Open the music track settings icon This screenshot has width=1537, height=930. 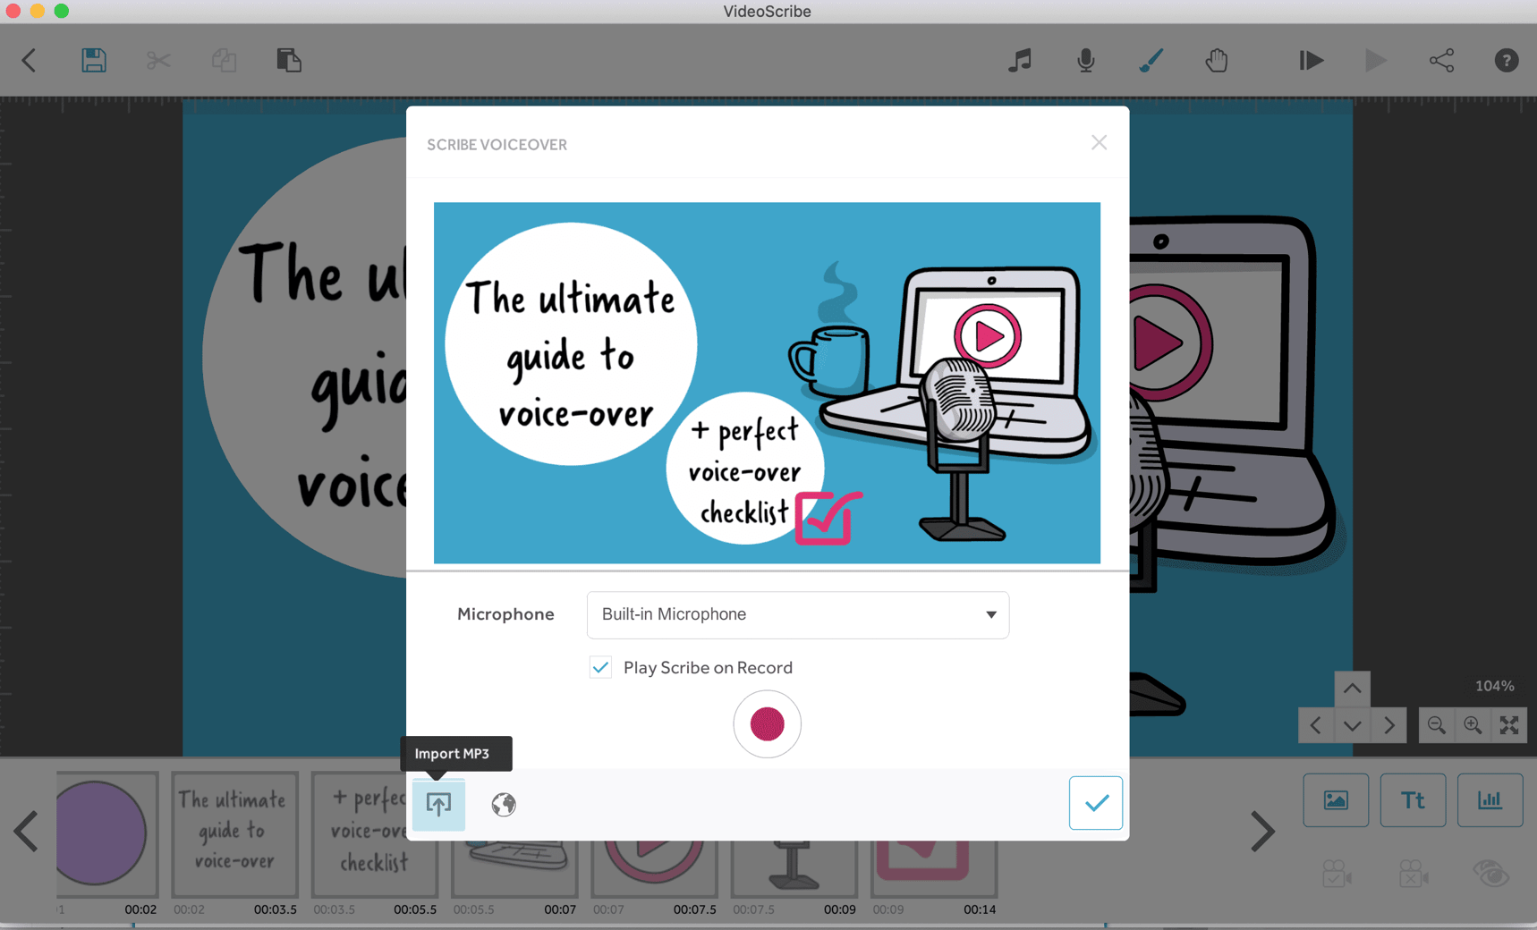(1019, 60)
